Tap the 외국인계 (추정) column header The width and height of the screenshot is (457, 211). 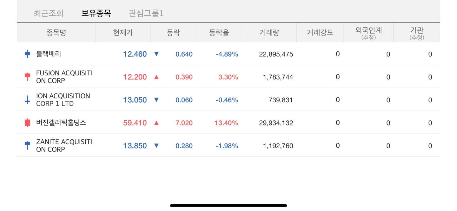click(368, 32)
